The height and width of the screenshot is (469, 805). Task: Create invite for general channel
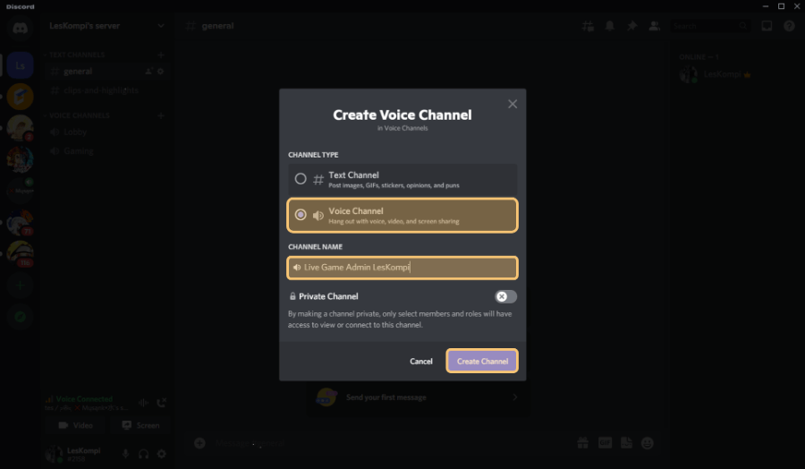coord(148,72)
